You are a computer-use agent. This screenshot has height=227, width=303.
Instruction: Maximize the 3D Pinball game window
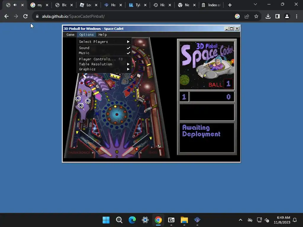click(231, 29)
